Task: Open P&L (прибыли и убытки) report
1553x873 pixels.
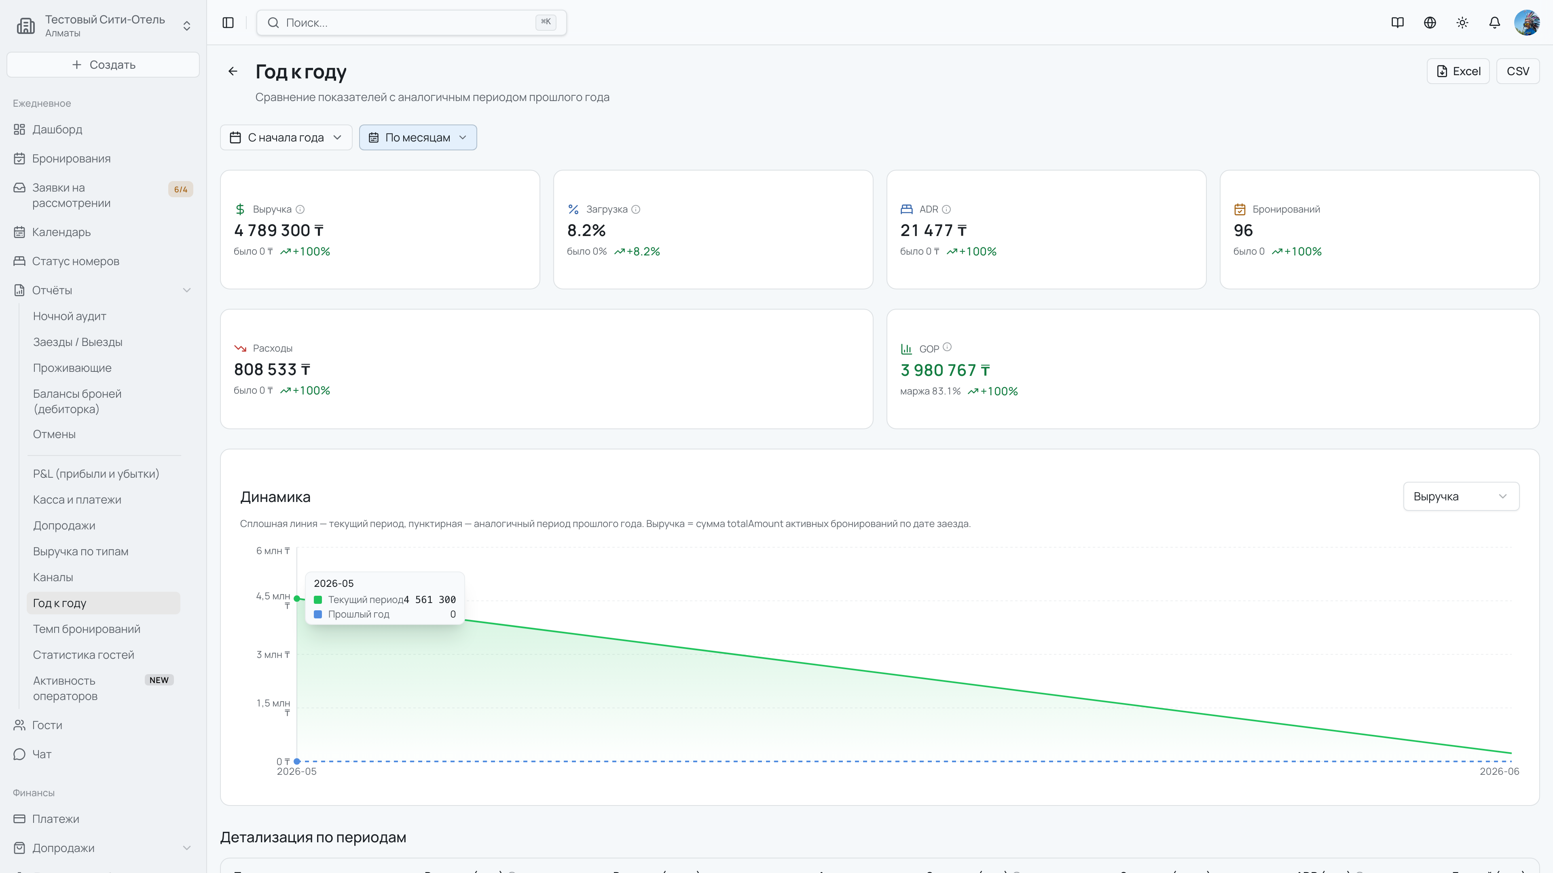Action: pos(96,474)
